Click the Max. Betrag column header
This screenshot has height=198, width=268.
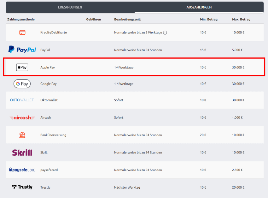[x=241, y=20]
